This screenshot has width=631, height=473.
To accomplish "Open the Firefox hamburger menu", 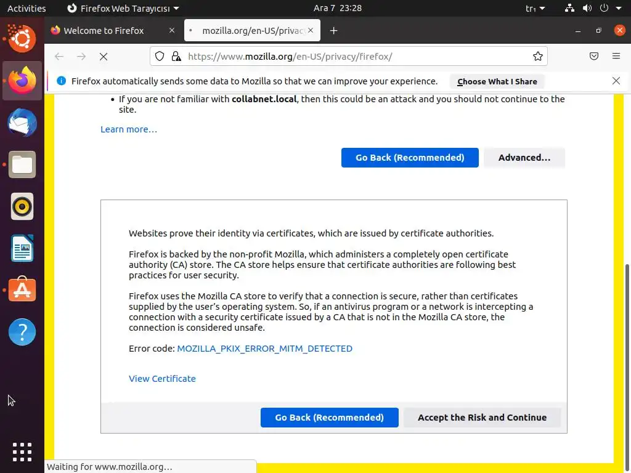I will pyautogui.click(x=616, y=56).
